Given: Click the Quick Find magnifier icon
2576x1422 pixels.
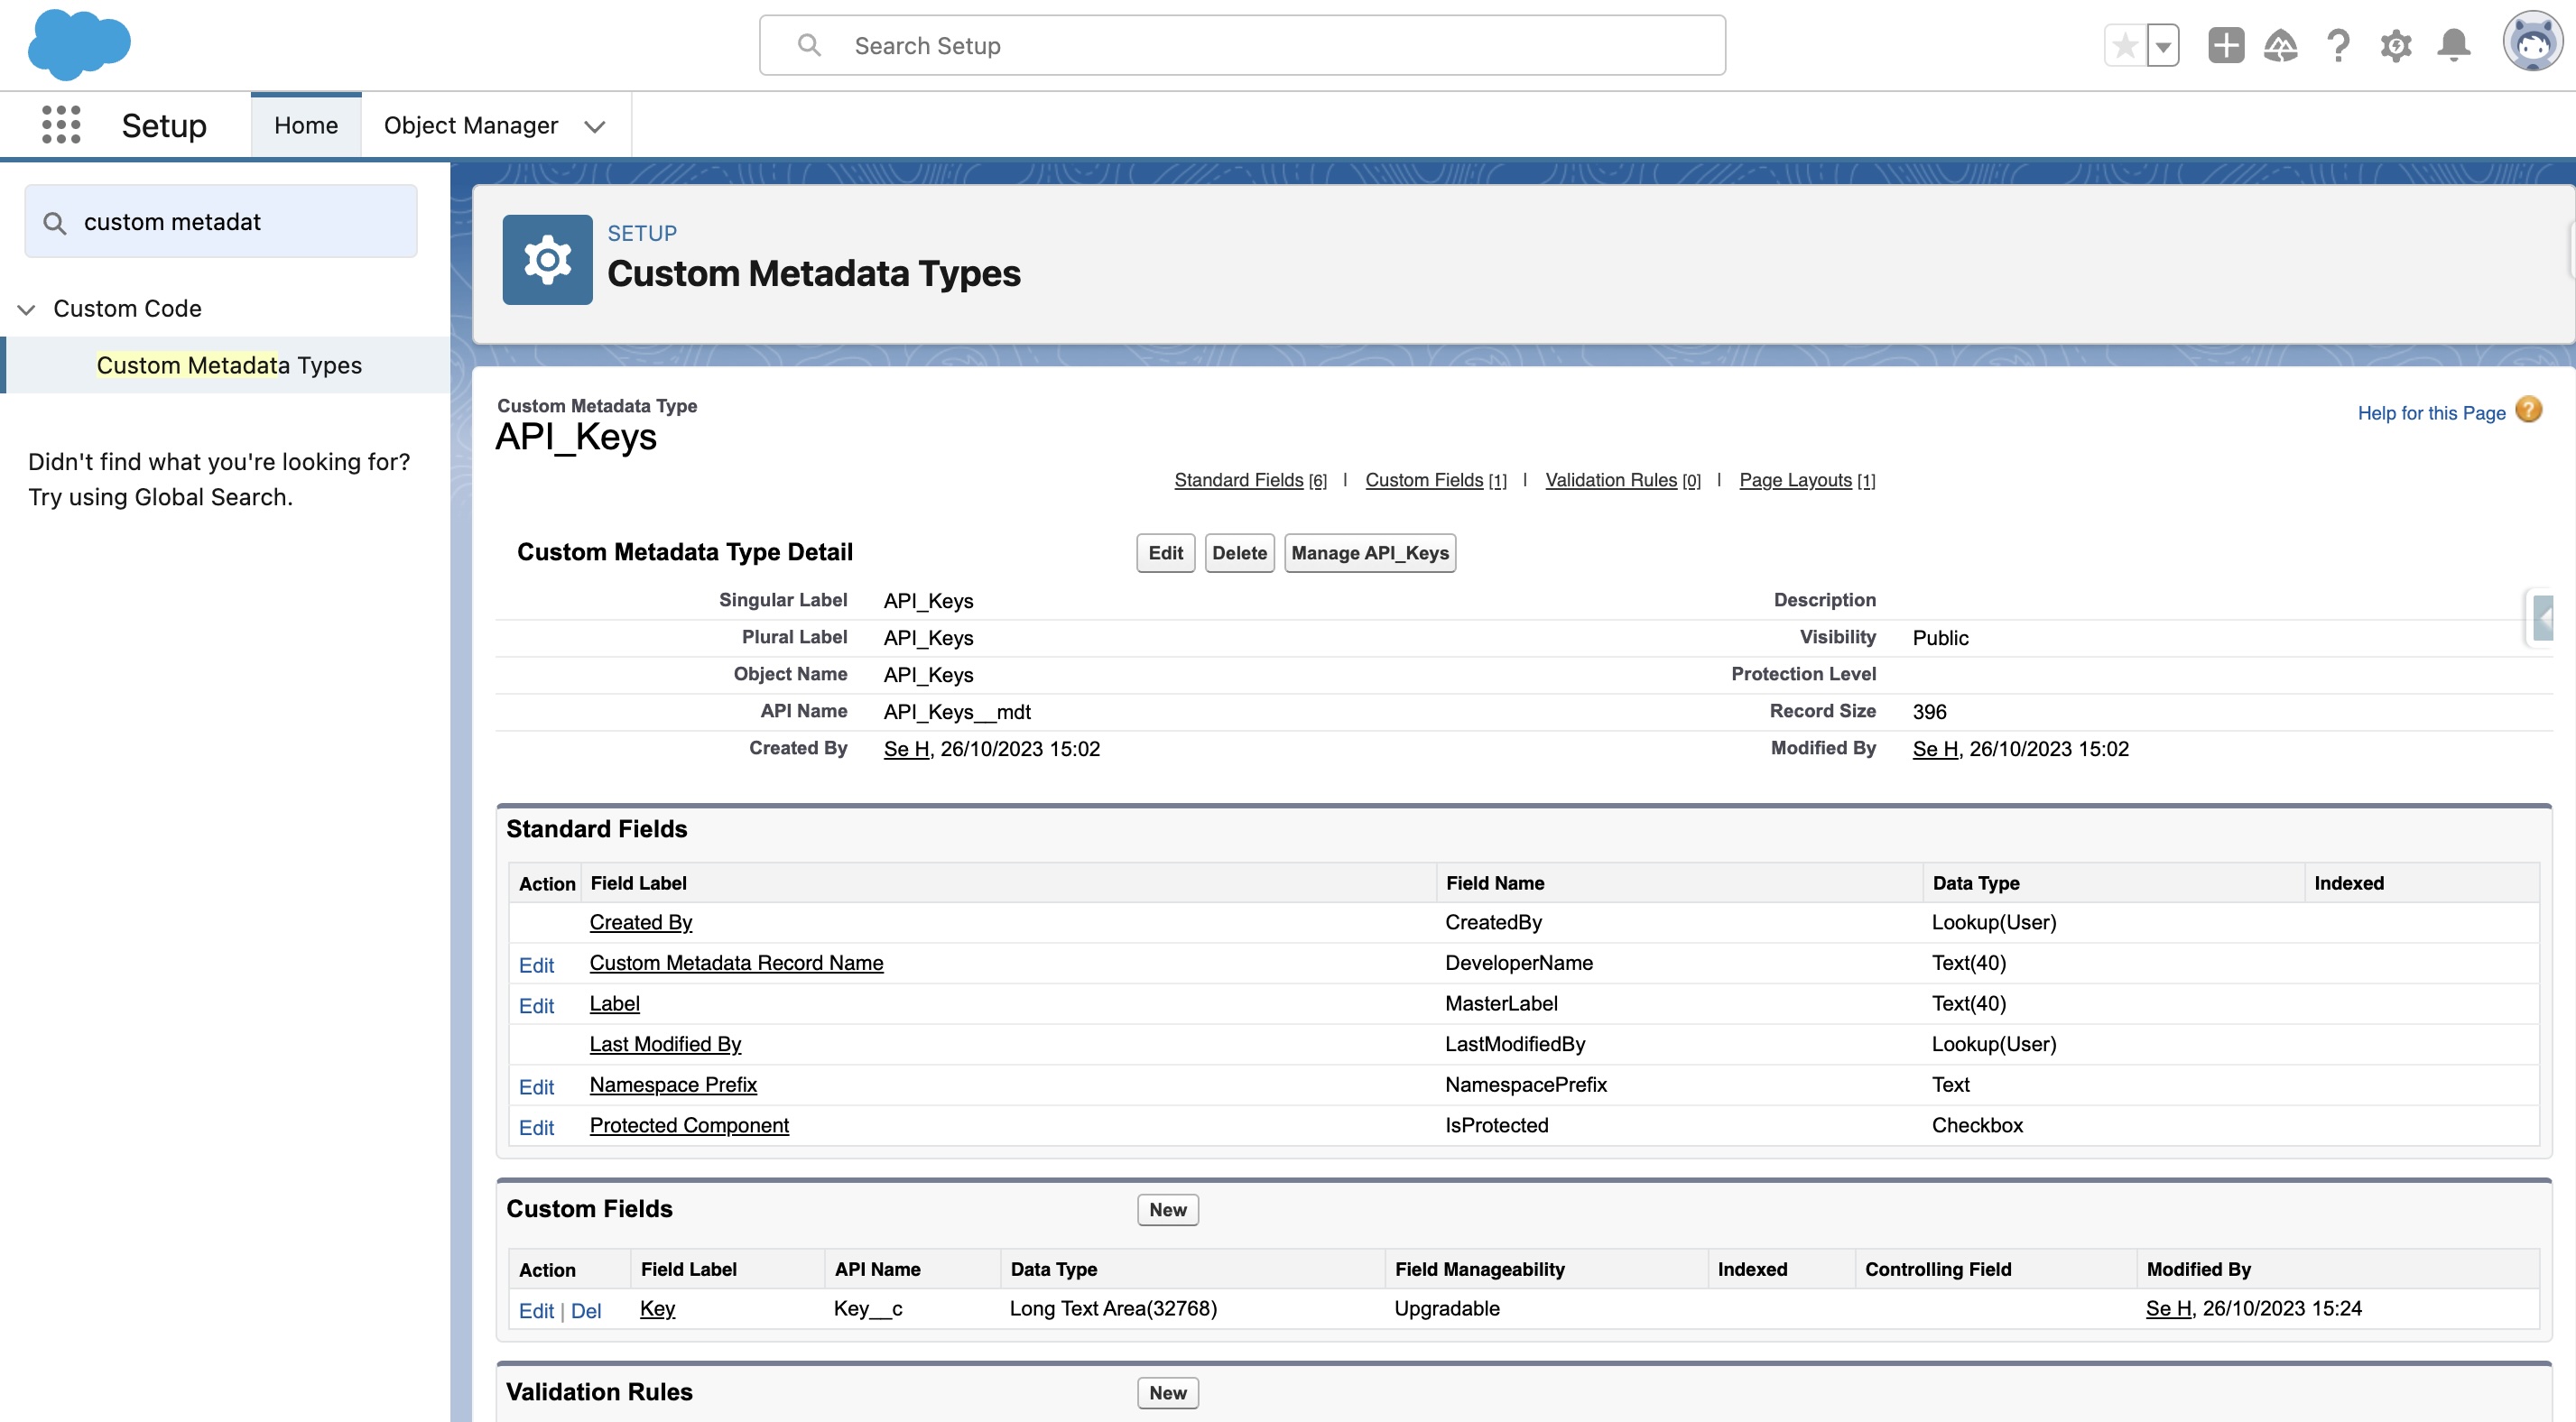Looking at the screenshot, I should pos(55,223).
